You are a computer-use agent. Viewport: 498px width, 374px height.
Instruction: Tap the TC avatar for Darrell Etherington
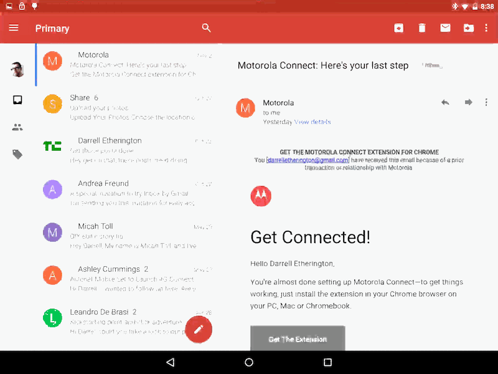(x=52, y=146)
